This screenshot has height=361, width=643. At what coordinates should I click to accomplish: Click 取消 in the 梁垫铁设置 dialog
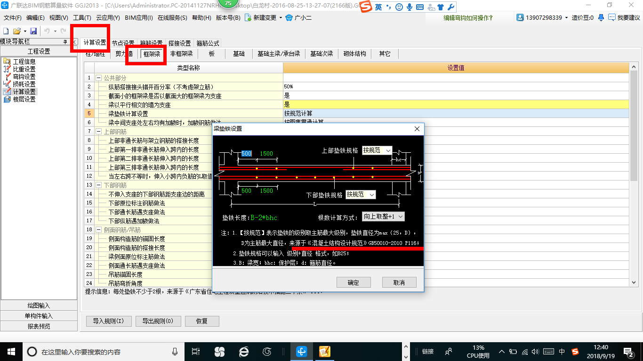point(400,283)
